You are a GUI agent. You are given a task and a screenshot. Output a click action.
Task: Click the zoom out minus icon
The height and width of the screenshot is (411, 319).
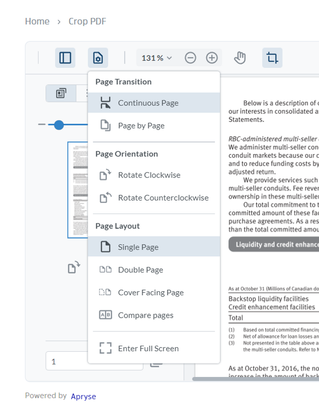190,58
